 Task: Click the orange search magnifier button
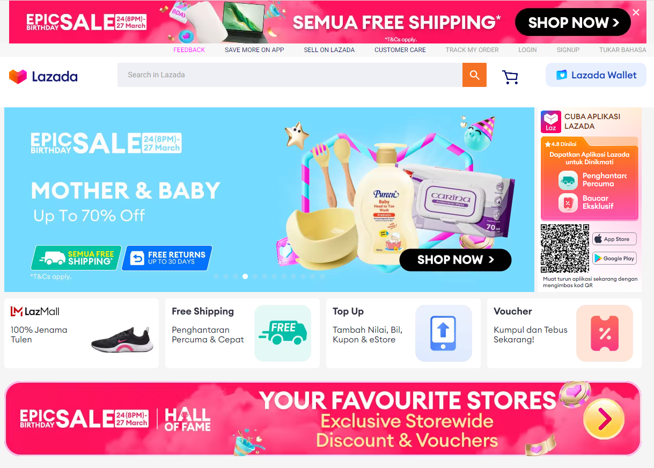474,75
